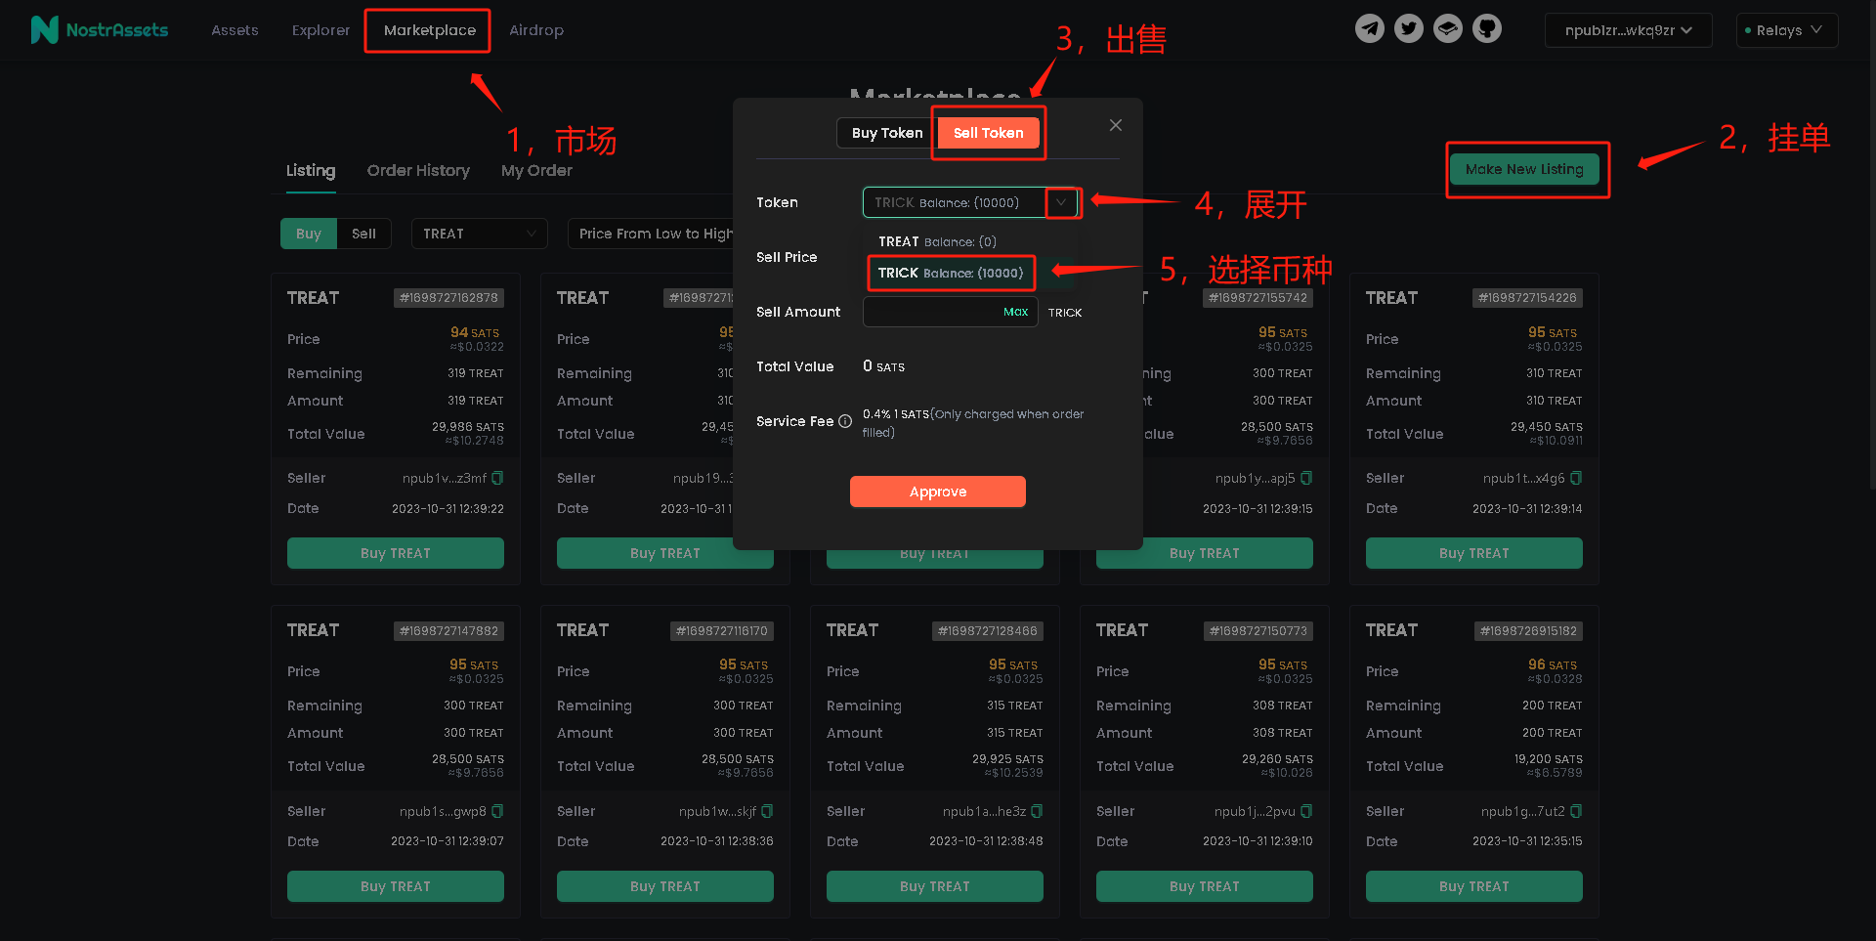Click order ID #1698727162878 badge

point(448,298)
